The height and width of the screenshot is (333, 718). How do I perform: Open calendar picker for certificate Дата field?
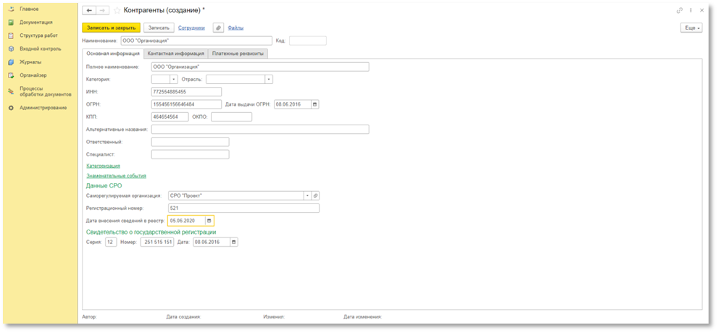[x=233, y=243]
